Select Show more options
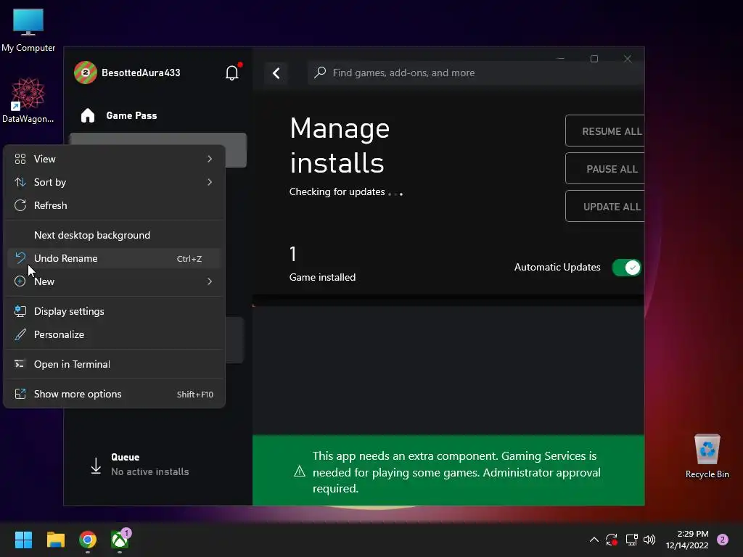Image resolution: width=743 pixels, height=557 pixels. click(x=114, y=395)
